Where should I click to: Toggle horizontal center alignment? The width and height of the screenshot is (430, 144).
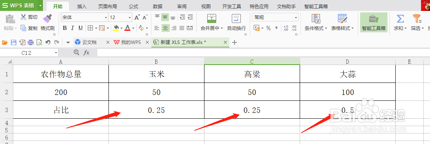pyautogui.click(x=165, y=28)
